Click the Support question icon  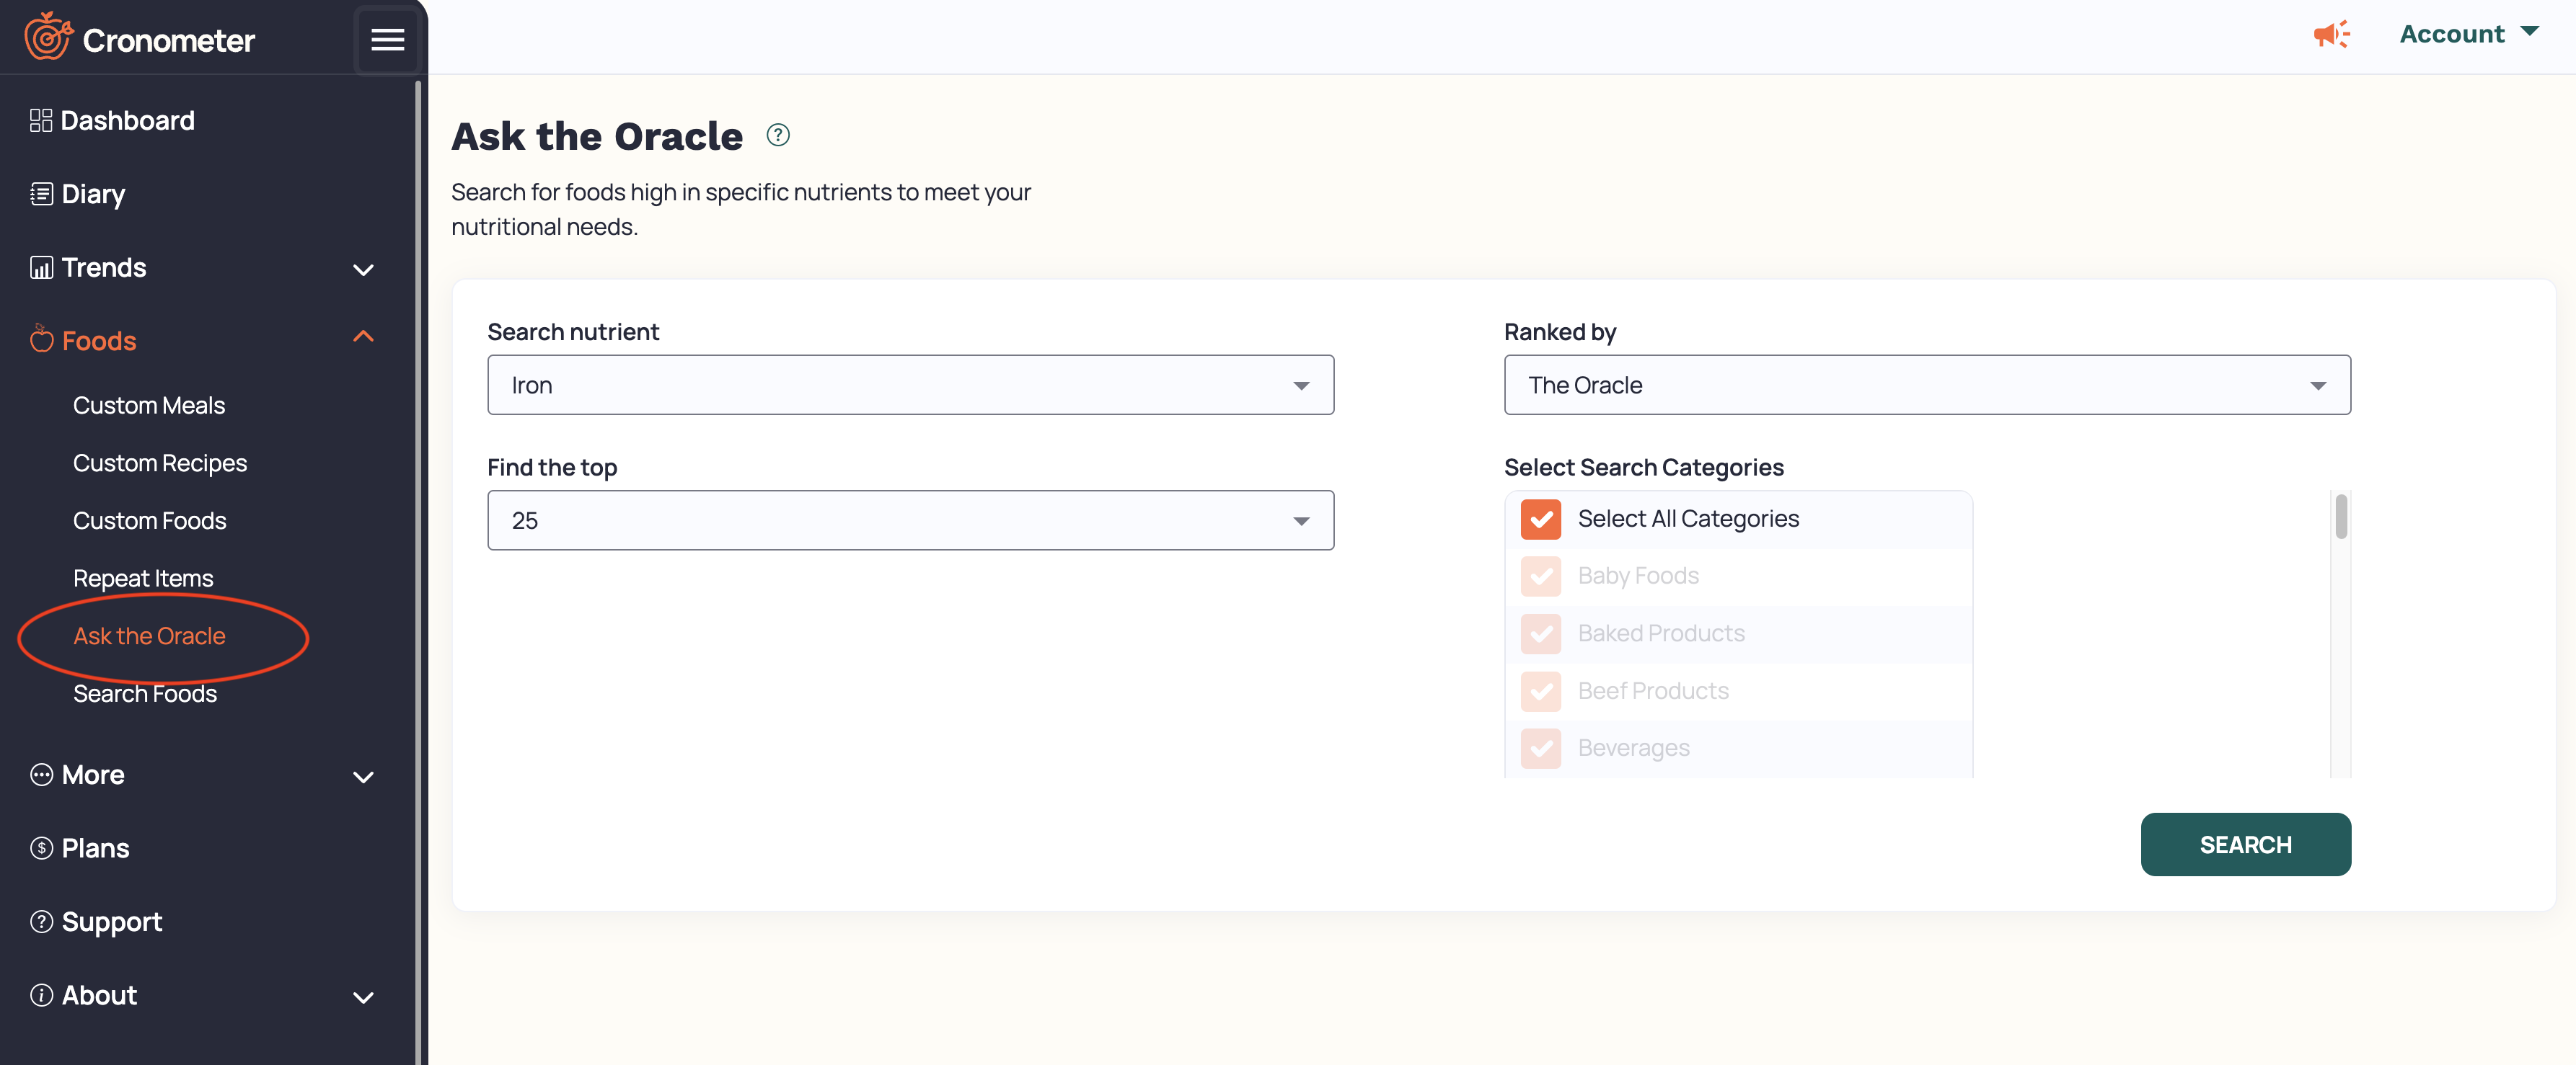click(41, 921)
